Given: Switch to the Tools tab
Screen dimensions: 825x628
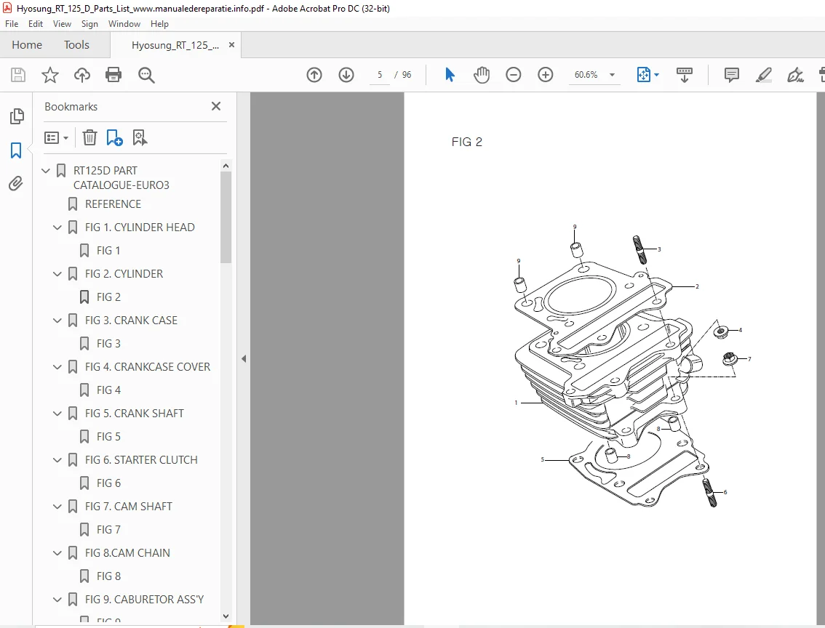Looking at the screenshot, I should tap(76, 44).
